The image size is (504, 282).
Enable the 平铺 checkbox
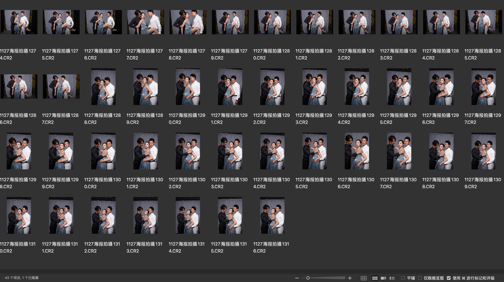click(x=403, y=278)
